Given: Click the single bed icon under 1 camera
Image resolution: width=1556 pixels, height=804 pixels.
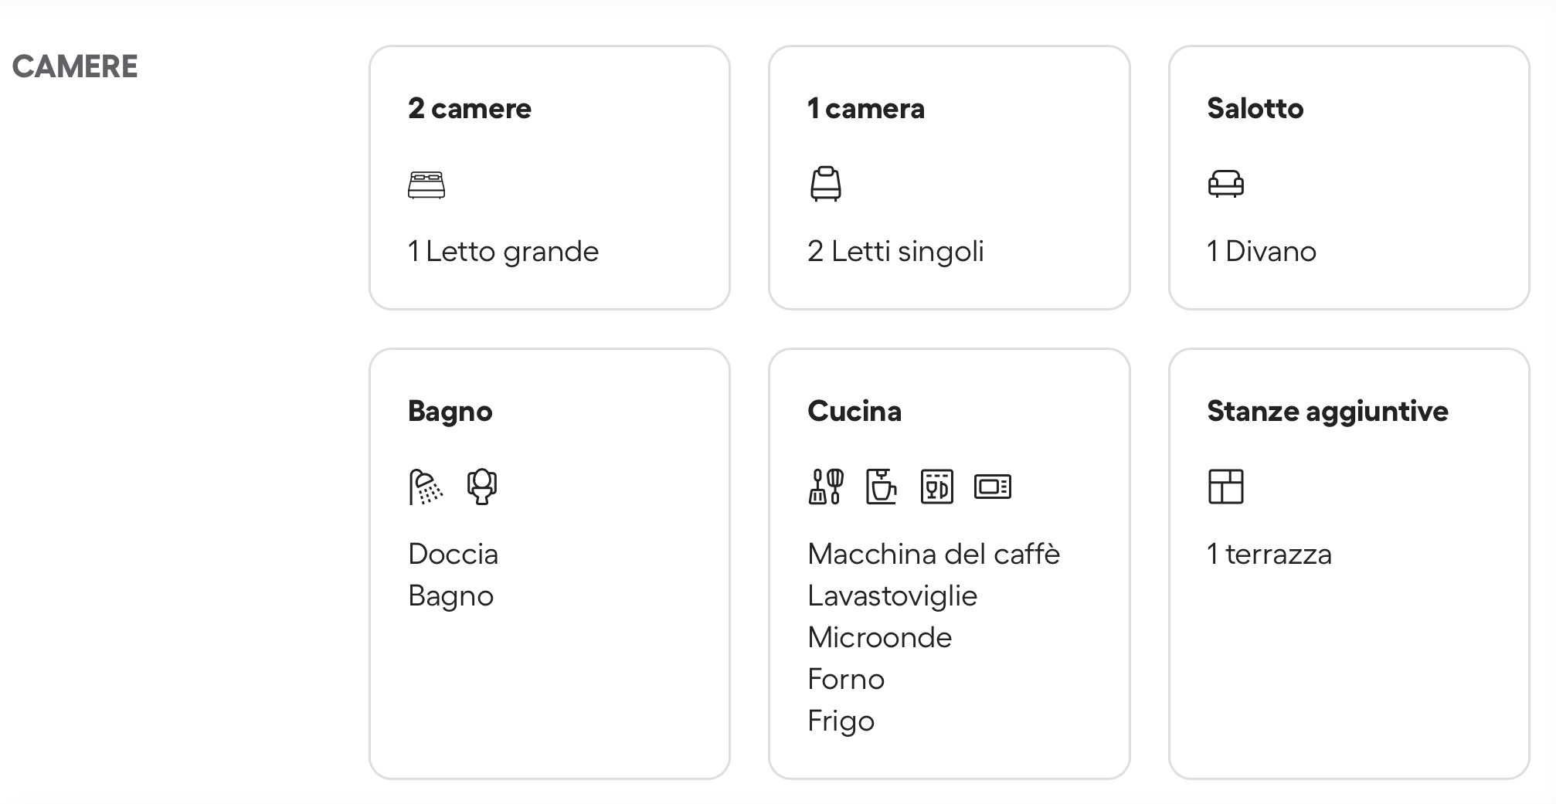Looking at the screenshot, I should 826,184.
